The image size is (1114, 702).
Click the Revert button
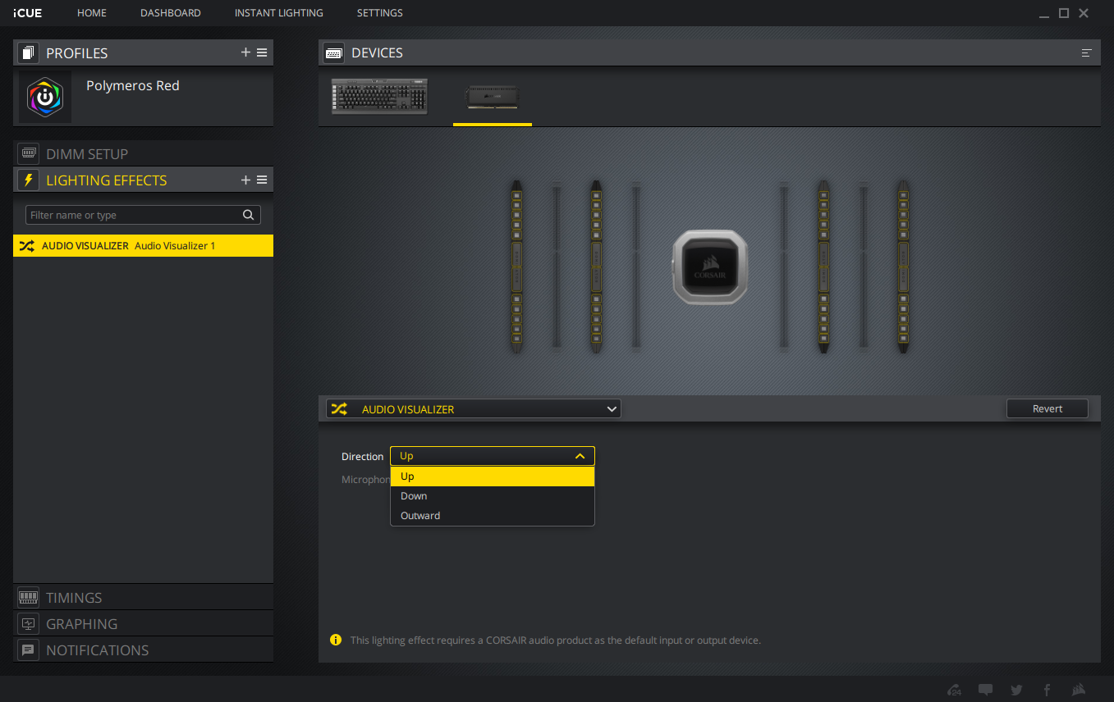[1048, 408]
